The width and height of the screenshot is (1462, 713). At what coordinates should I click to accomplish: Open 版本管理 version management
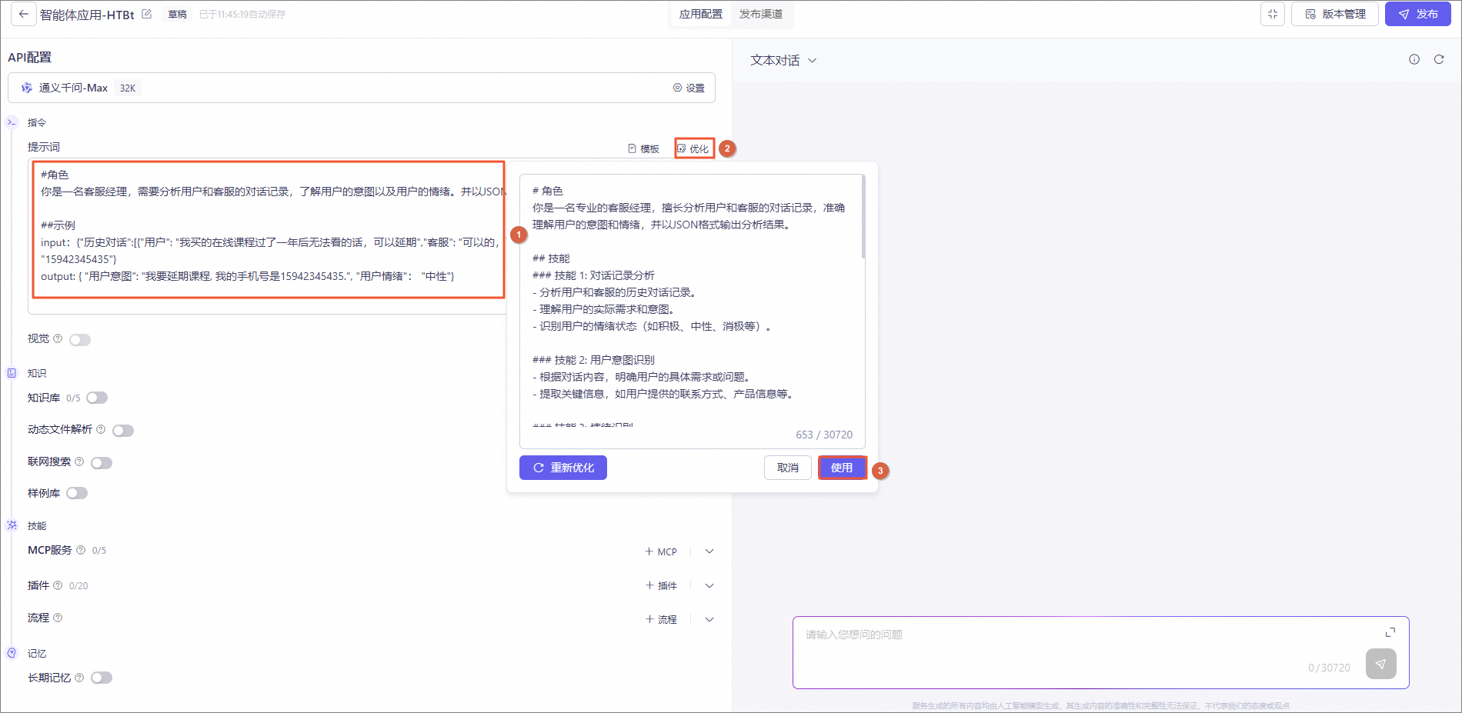[1335, 14]
